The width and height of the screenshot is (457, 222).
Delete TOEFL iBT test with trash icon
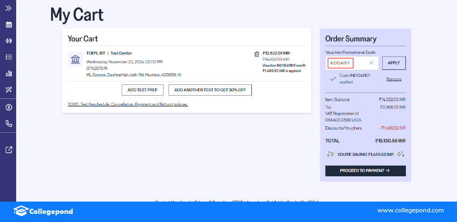pos(257,54)
